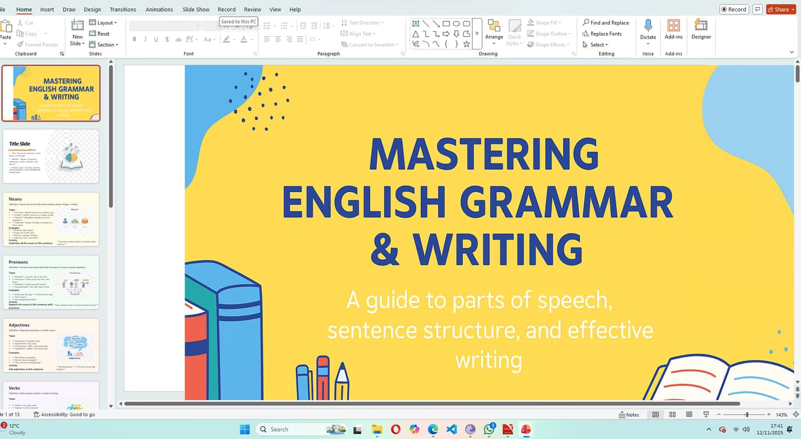The height and width of the screenshot is (439, 801).
Task: Expand the Select menu in Editing group
Action: (596, 44)
